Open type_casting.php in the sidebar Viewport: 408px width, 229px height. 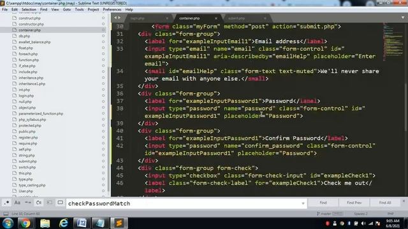click(x=32, y=185)
